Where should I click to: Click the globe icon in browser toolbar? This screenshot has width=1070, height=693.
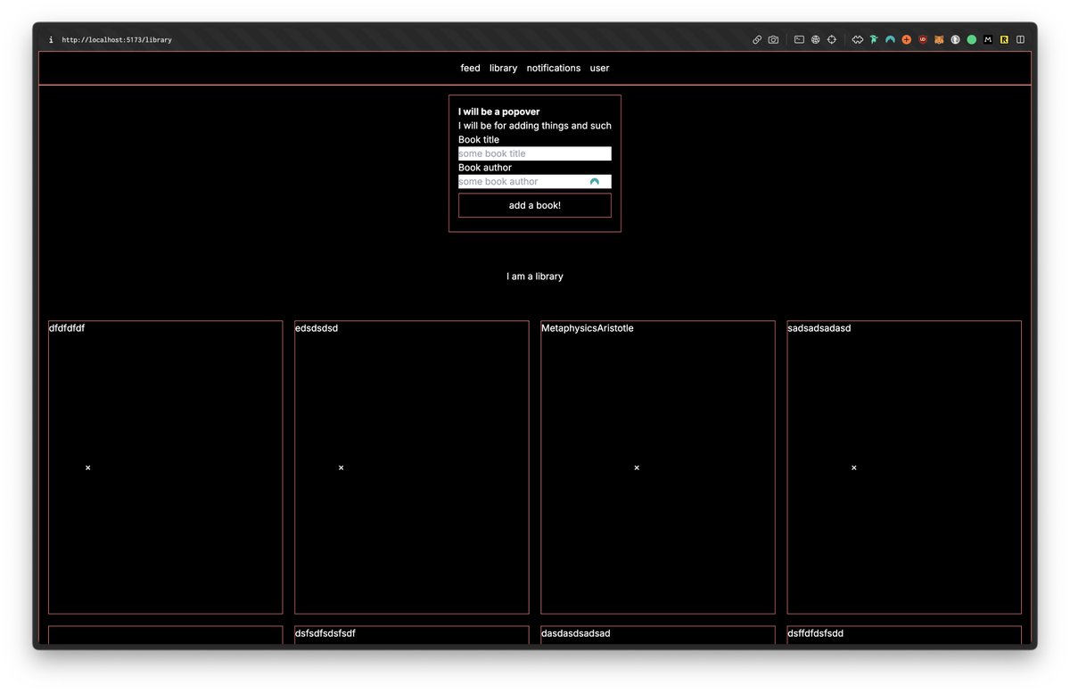coord(815,39)
